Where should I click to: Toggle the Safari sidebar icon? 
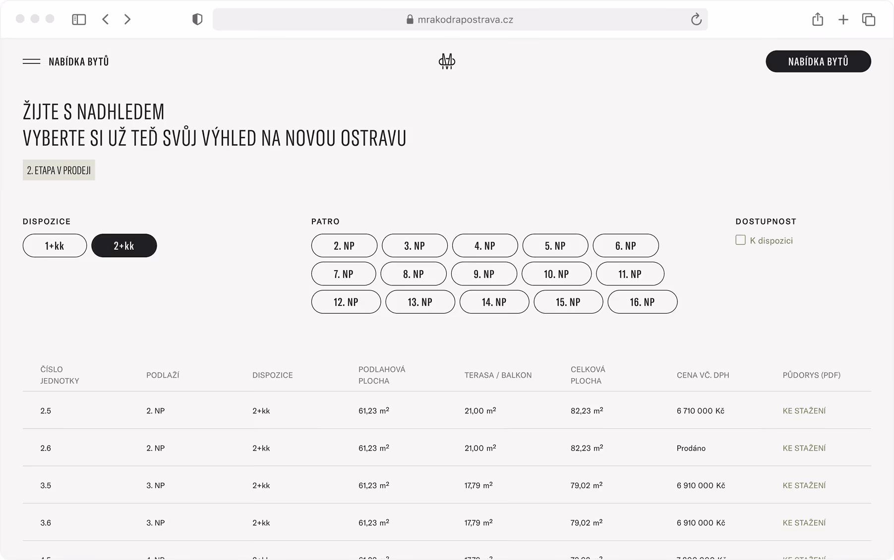point(79,19)
